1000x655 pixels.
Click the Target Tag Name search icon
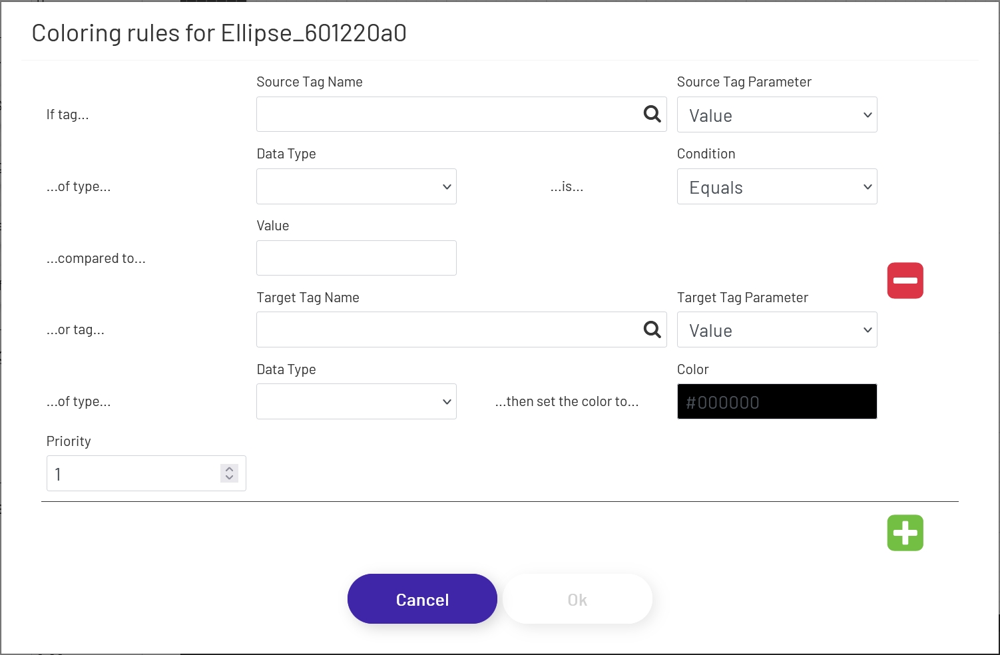(652, 329)
